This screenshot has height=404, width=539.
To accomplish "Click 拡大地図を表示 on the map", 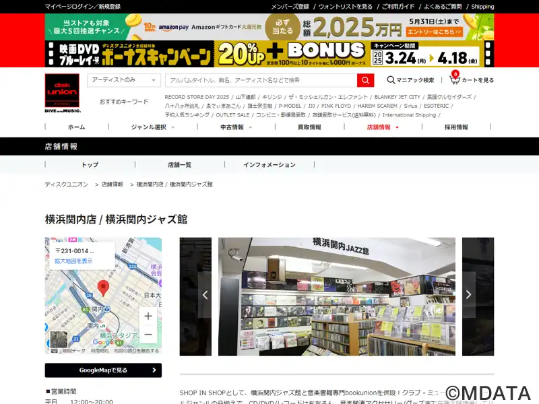I will tap(73, 261).
